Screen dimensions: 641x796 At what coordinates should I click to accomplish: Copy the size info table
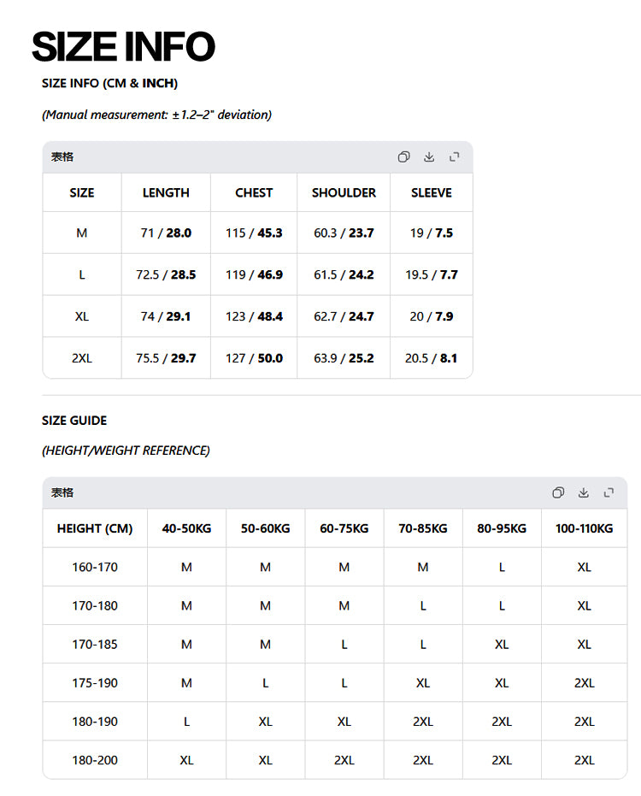pos(403,156)
